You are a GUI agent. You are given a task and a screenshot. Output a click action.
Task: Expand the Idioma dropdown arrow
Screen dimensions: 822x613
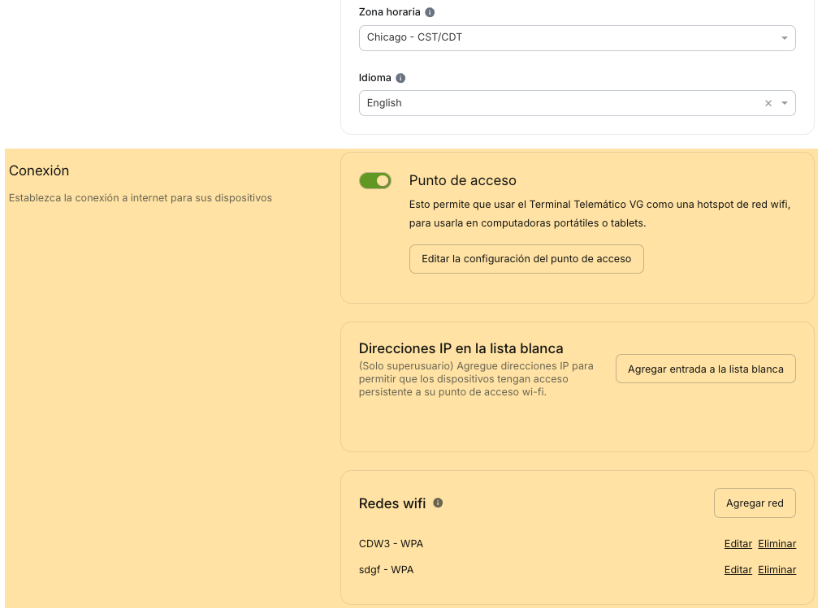785,103
